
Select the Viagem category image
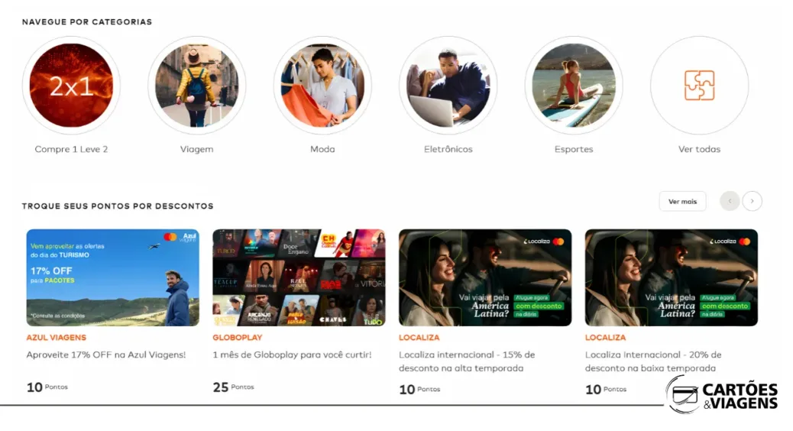point(197,85)
